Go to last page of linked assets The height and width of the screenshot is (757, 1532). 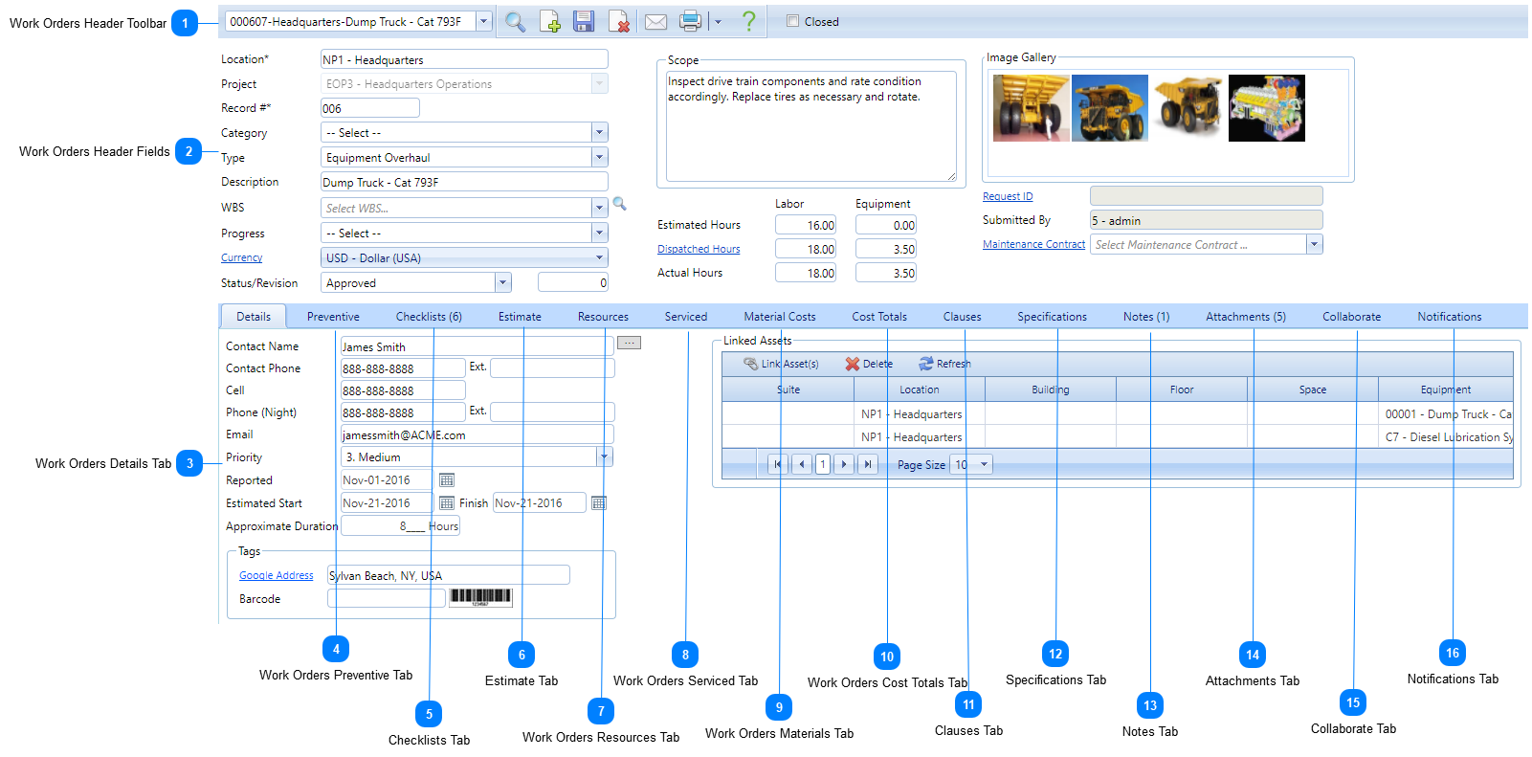tap(868, 464)
